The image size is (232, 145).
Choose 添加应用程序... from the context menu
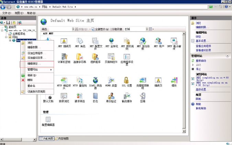37,53
